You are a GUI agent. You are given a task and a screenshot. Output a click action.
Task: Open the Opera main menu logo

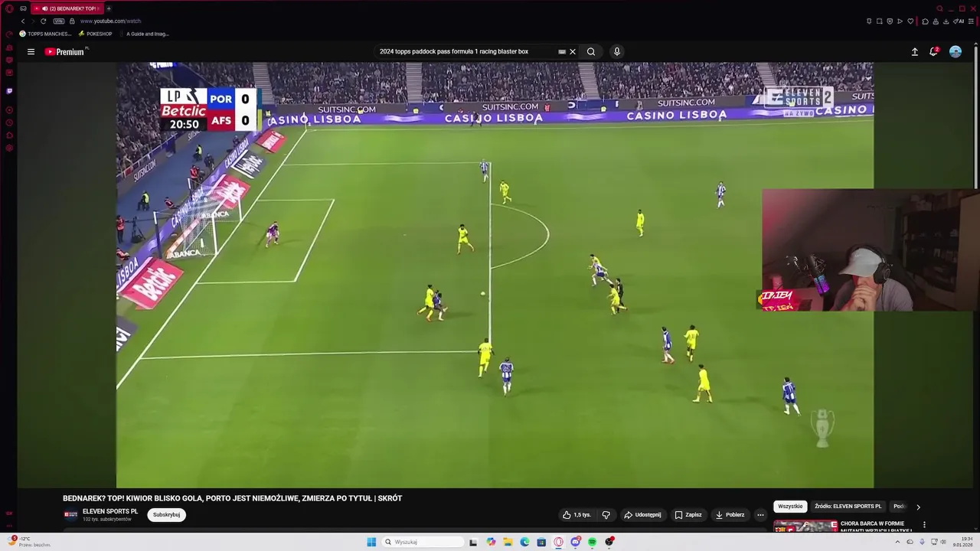click(x=9, y=8)
